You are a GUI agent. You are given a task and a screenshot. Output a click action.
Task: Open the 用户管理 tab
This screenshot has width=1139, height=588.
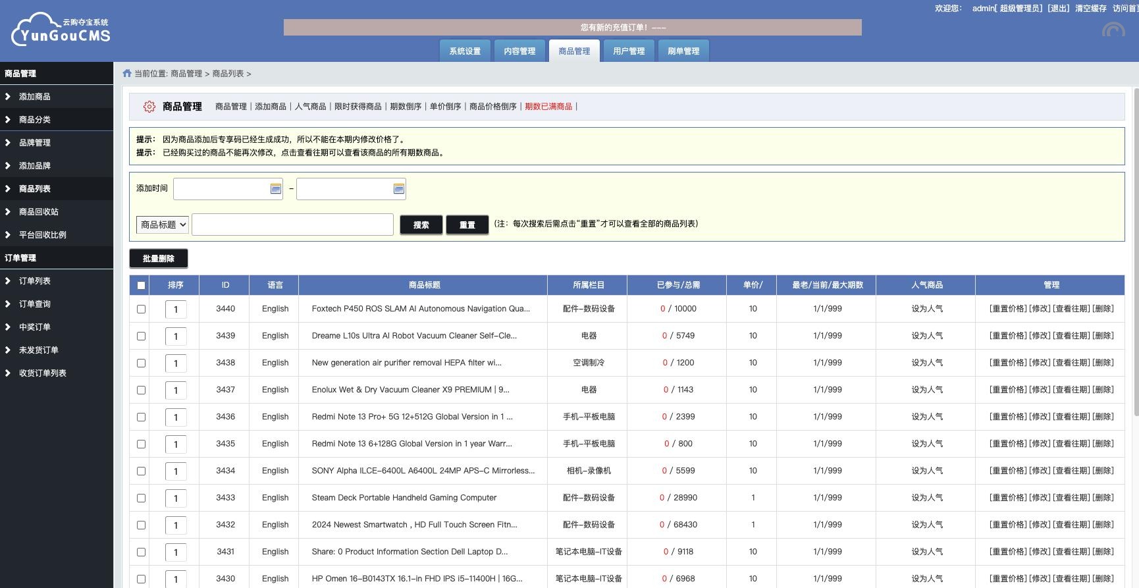click(x=629, y=51)
